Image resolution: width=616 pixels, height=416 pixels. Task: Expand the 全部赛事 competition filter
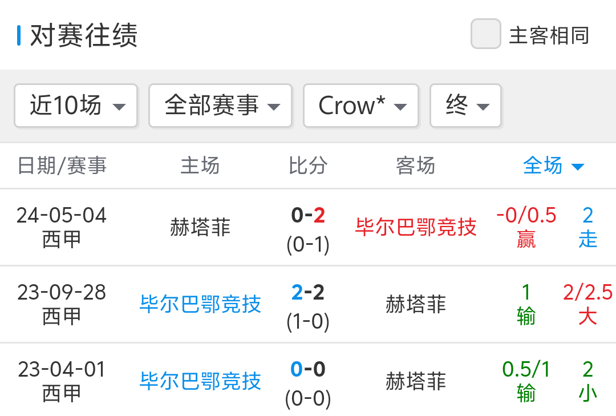(x=220, y=106)
